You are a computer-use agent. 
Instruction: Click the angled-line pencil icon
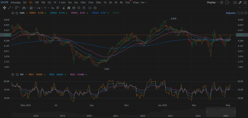[64, 8]
